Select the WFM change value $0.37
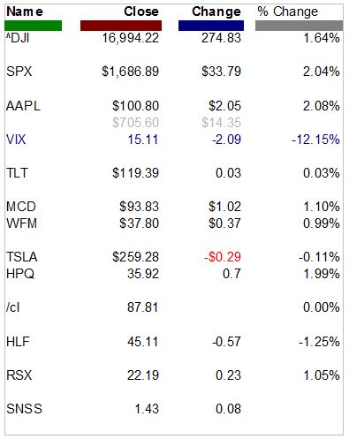The width and height of the screenshot is (349, 439). click(224, 223)
